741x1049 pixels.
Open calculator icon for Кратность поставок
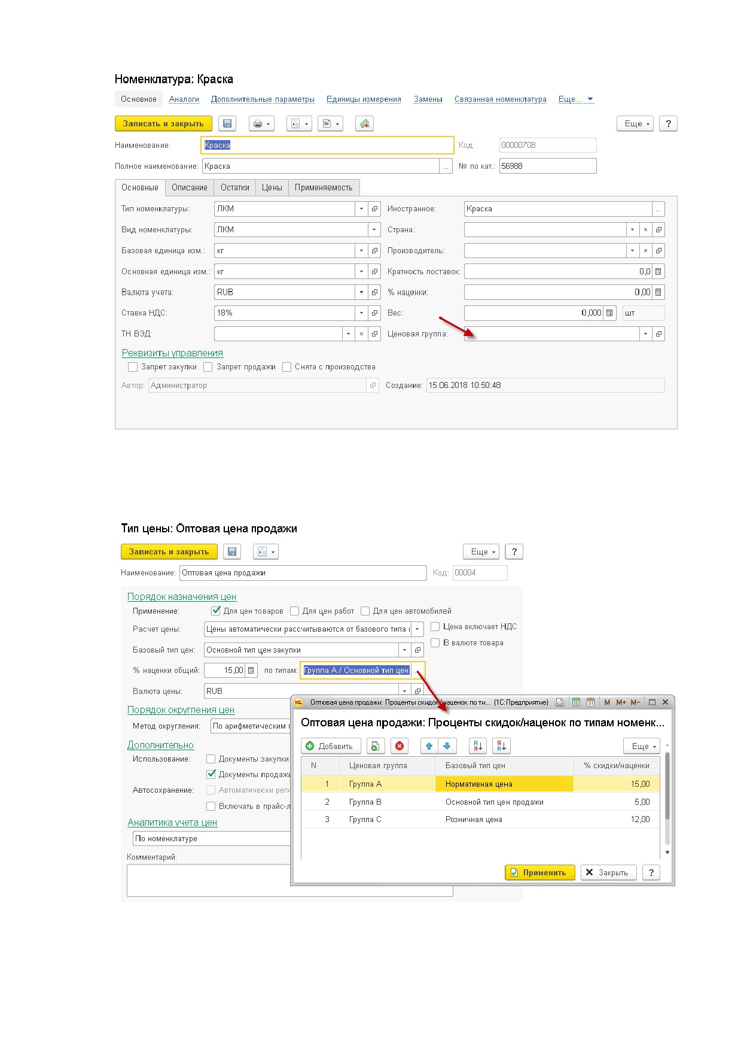tap(658, 272)
